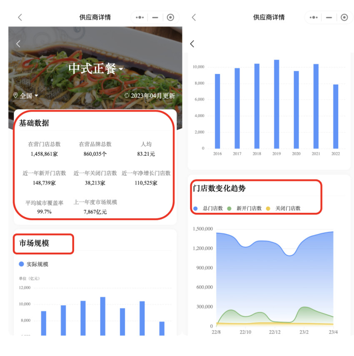The height and width of the screenshot is (356, 354).
Task: Tap the circular home capsule icon on right screen
Action: tap(344, 17)
